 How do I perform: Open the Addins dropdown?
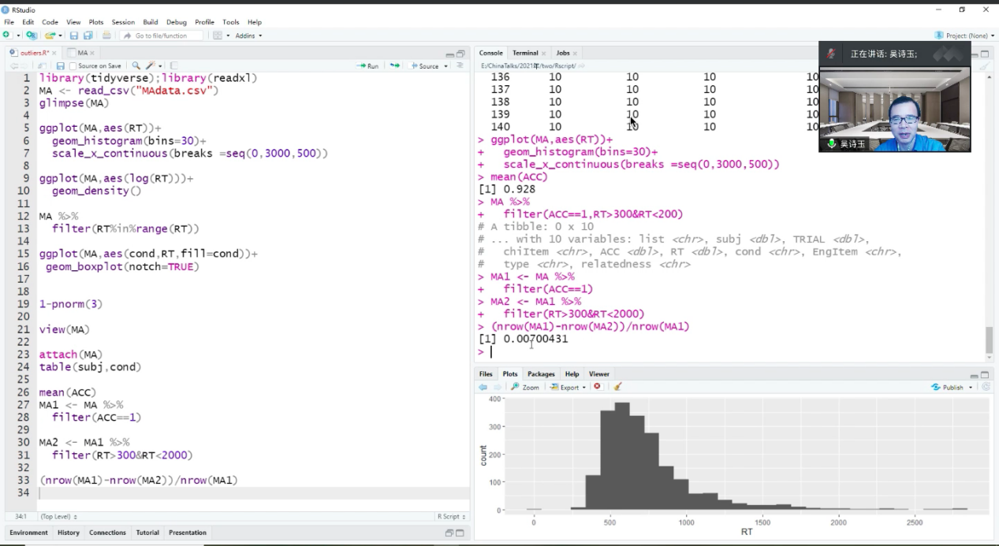248,35
